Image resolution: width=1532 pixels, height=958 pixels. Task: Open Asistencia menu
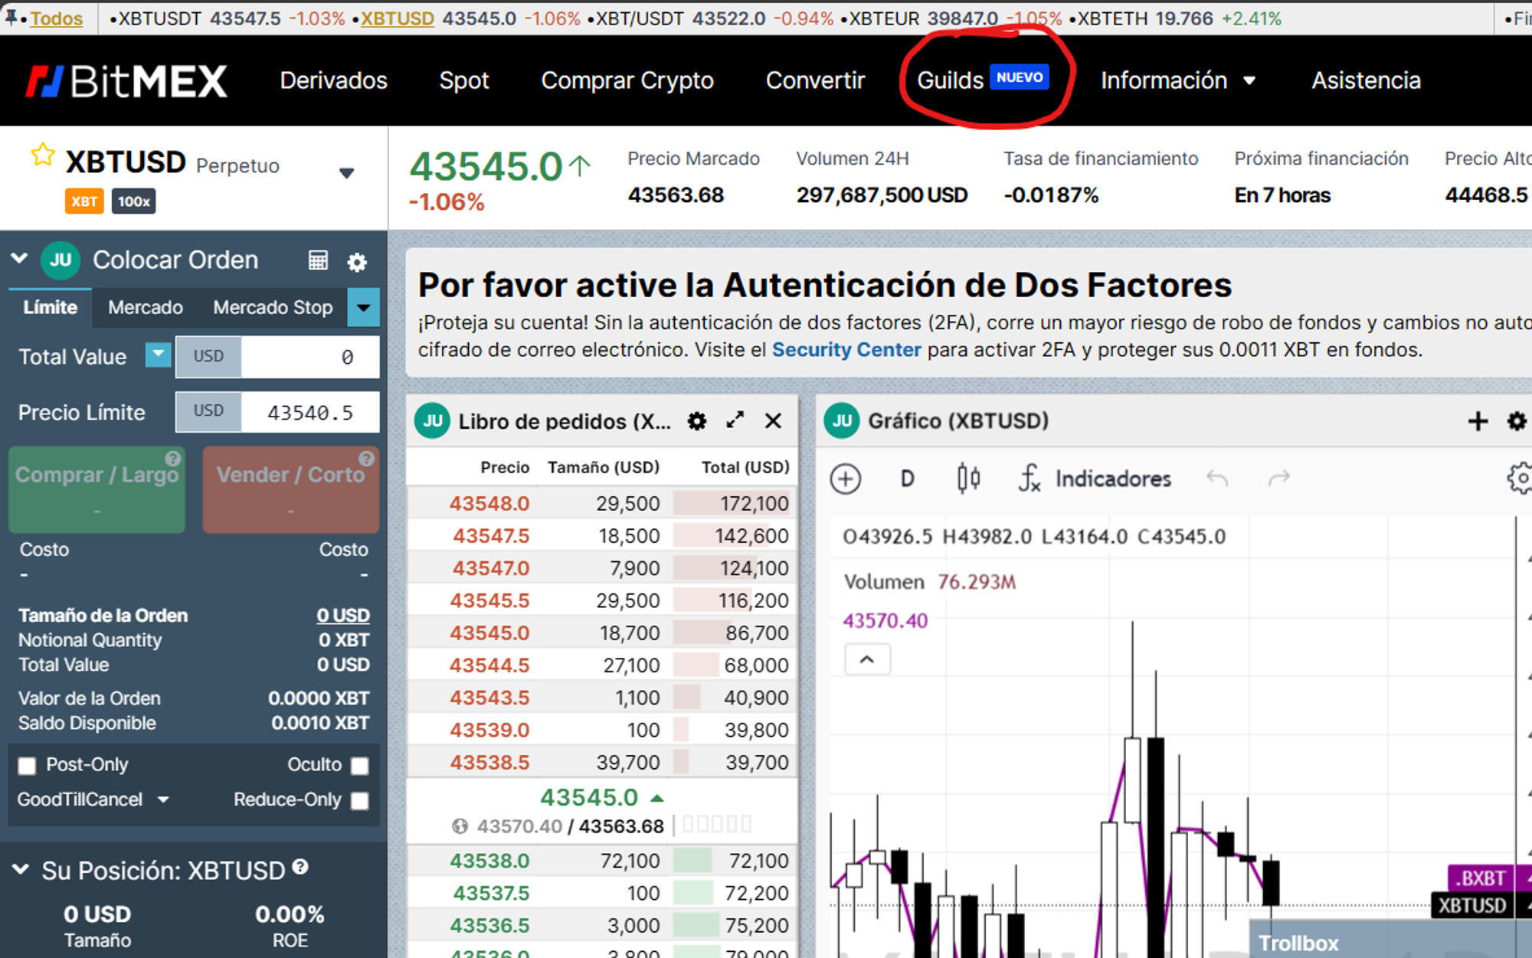click(x=1366, y=80)
